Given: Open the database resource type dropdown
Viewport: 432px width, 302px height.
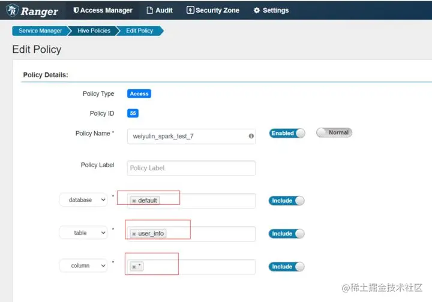Looking at the screenshot, I should (83, 200).
